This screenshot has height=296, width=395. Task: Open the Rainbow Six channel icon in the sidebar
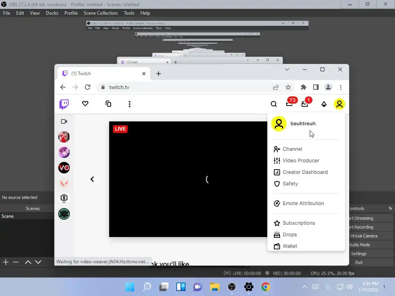(64, 198)
